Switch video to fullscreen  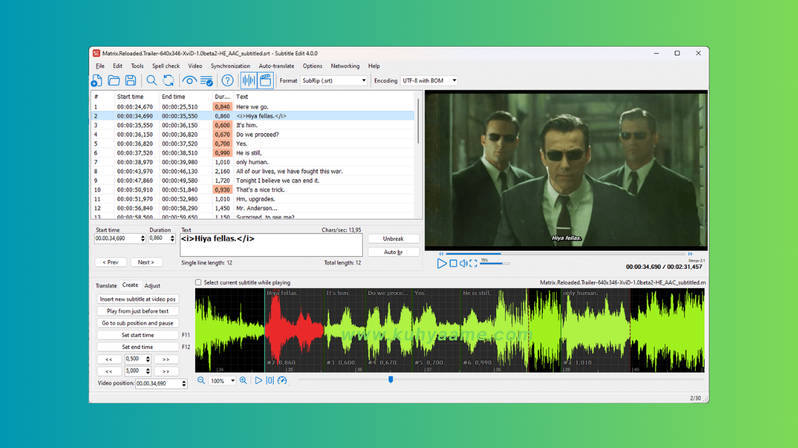pos(473,264)
